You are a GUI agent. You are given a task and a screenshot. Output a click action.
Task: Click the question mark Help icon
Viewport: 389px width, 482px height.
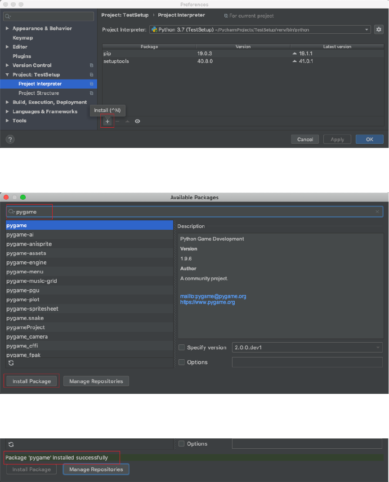(x=10, y=139)
